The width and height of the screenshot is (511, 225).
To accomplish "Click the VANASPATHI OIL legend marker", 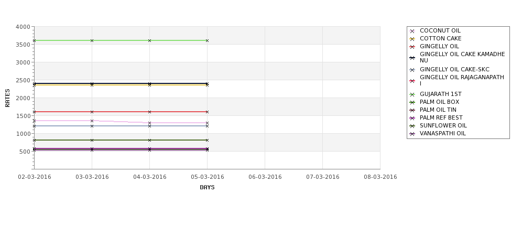I will [x=412, y=134].
